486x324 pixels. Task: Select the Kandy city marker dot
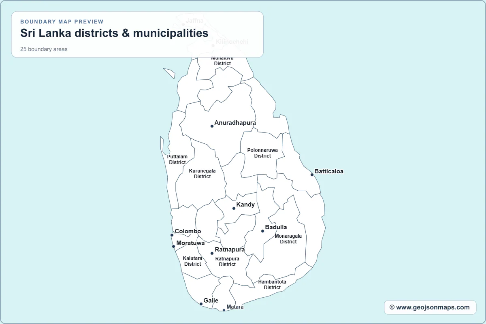pyautogui.click(x=234, y=208)
